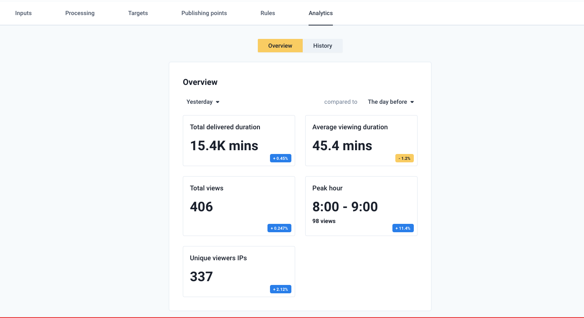Viewport: 584px width, 318px height.
Task: Click the Overview card heading
Action: (200, 82)
